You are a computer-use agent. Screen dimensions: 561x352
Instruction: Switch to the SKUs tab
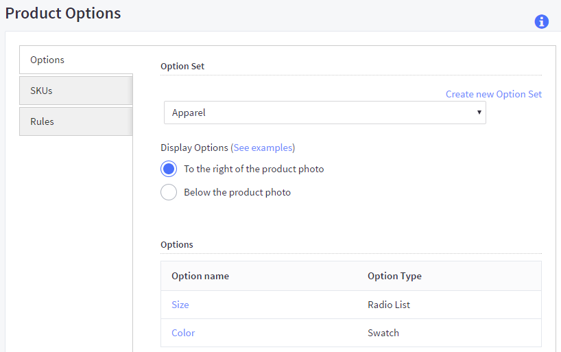pyautogui.click(x=75, y=91)
